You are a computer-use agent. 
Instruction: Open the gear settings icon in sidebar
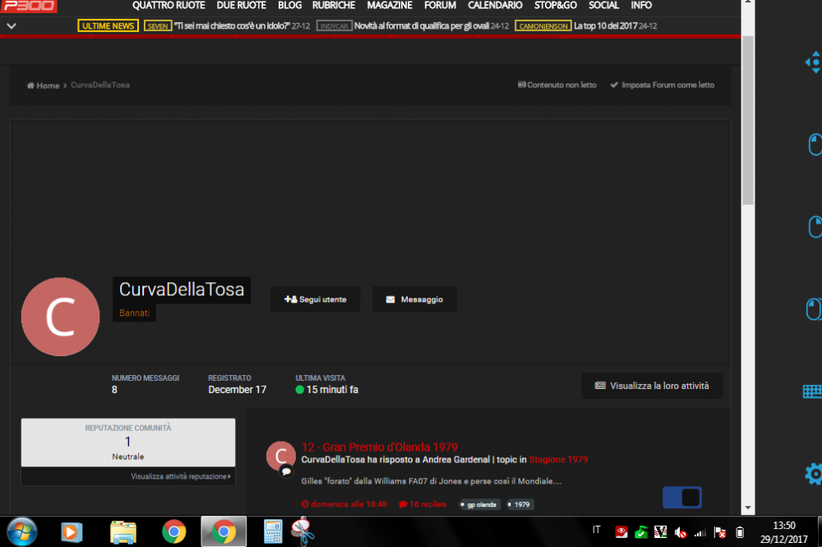(813, 474)
